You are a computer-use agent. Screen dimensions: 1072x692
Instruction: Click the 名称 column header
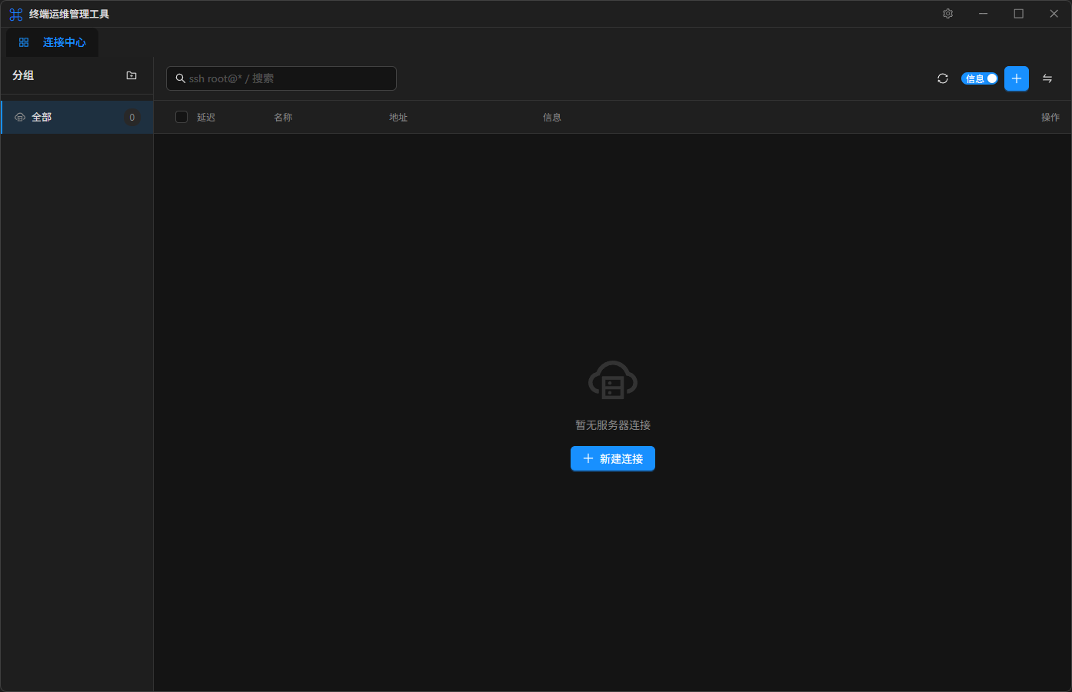pos(283,118)
